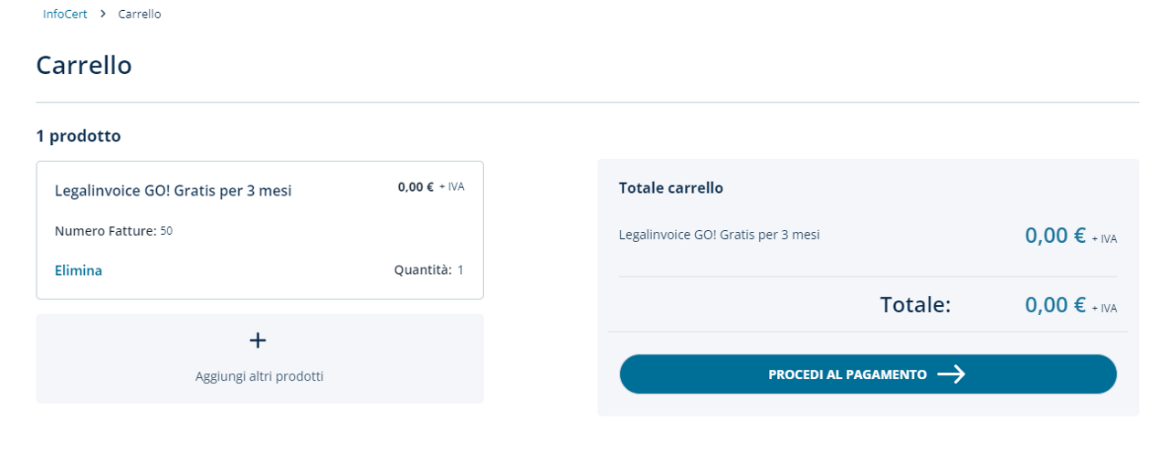The height and width of the screenshot is (463, 1169).
Task: Click the "+ IVA" label in product card
Action: pyautogui.click(x=452, y=187)
